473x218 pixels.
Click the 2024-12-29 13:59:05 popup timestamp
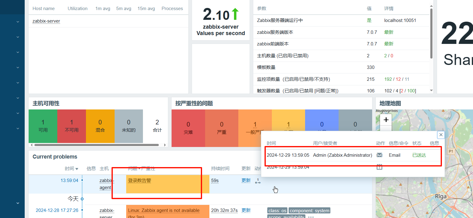288,155
